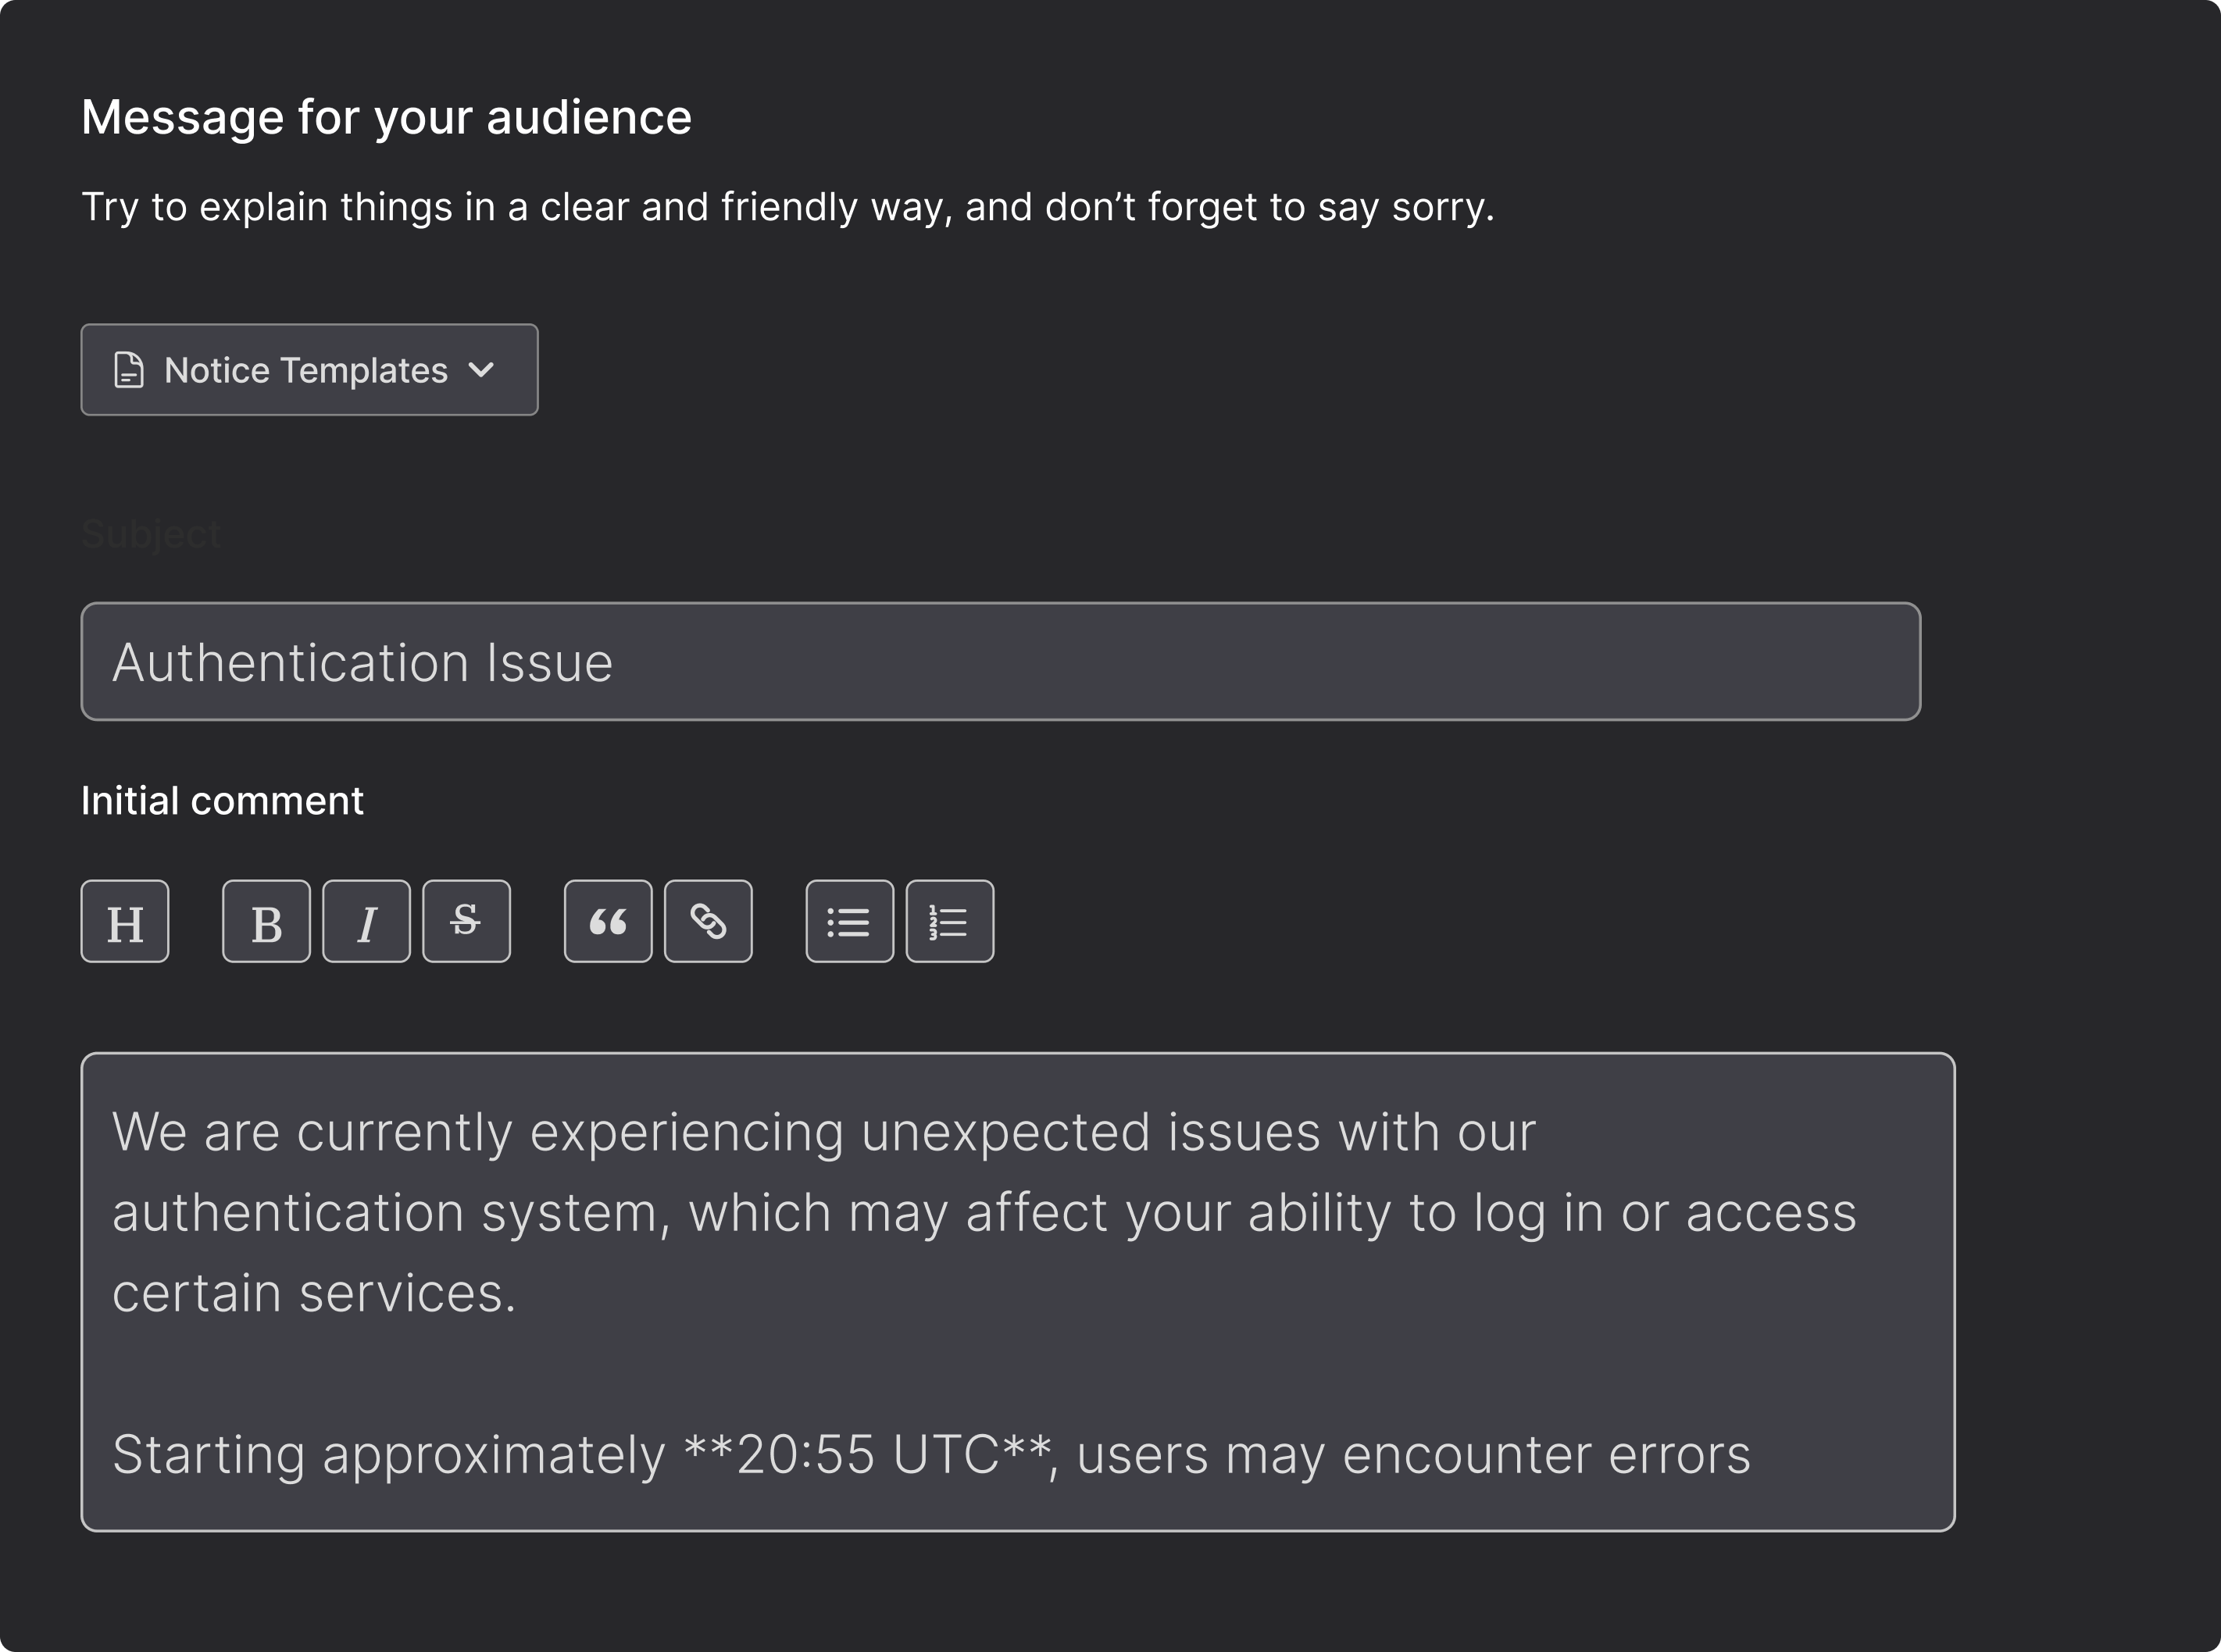Image resolution: width=2221 pixels, height=1652 pixels.
Task: Select the ordered list toolbar option
Action: pos(949,920)
